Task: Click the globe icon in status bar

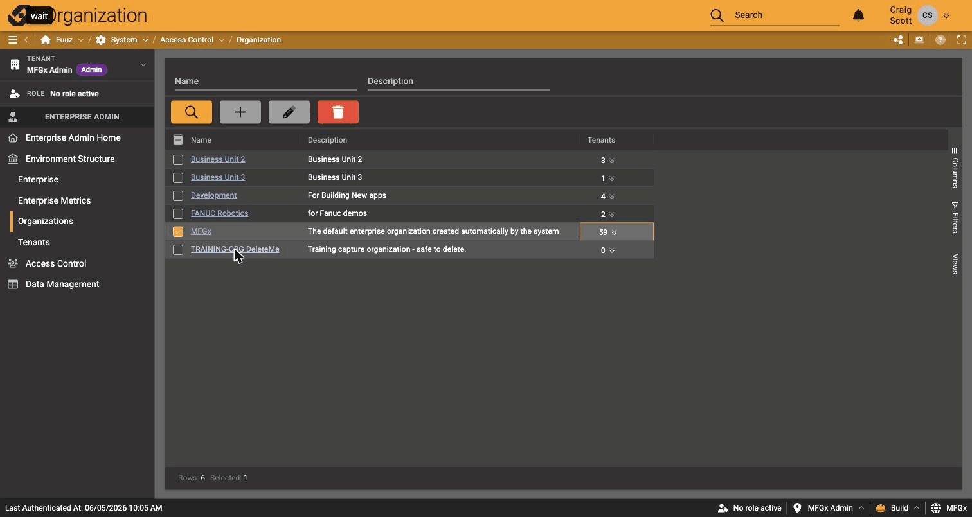Action: [936, 508]
